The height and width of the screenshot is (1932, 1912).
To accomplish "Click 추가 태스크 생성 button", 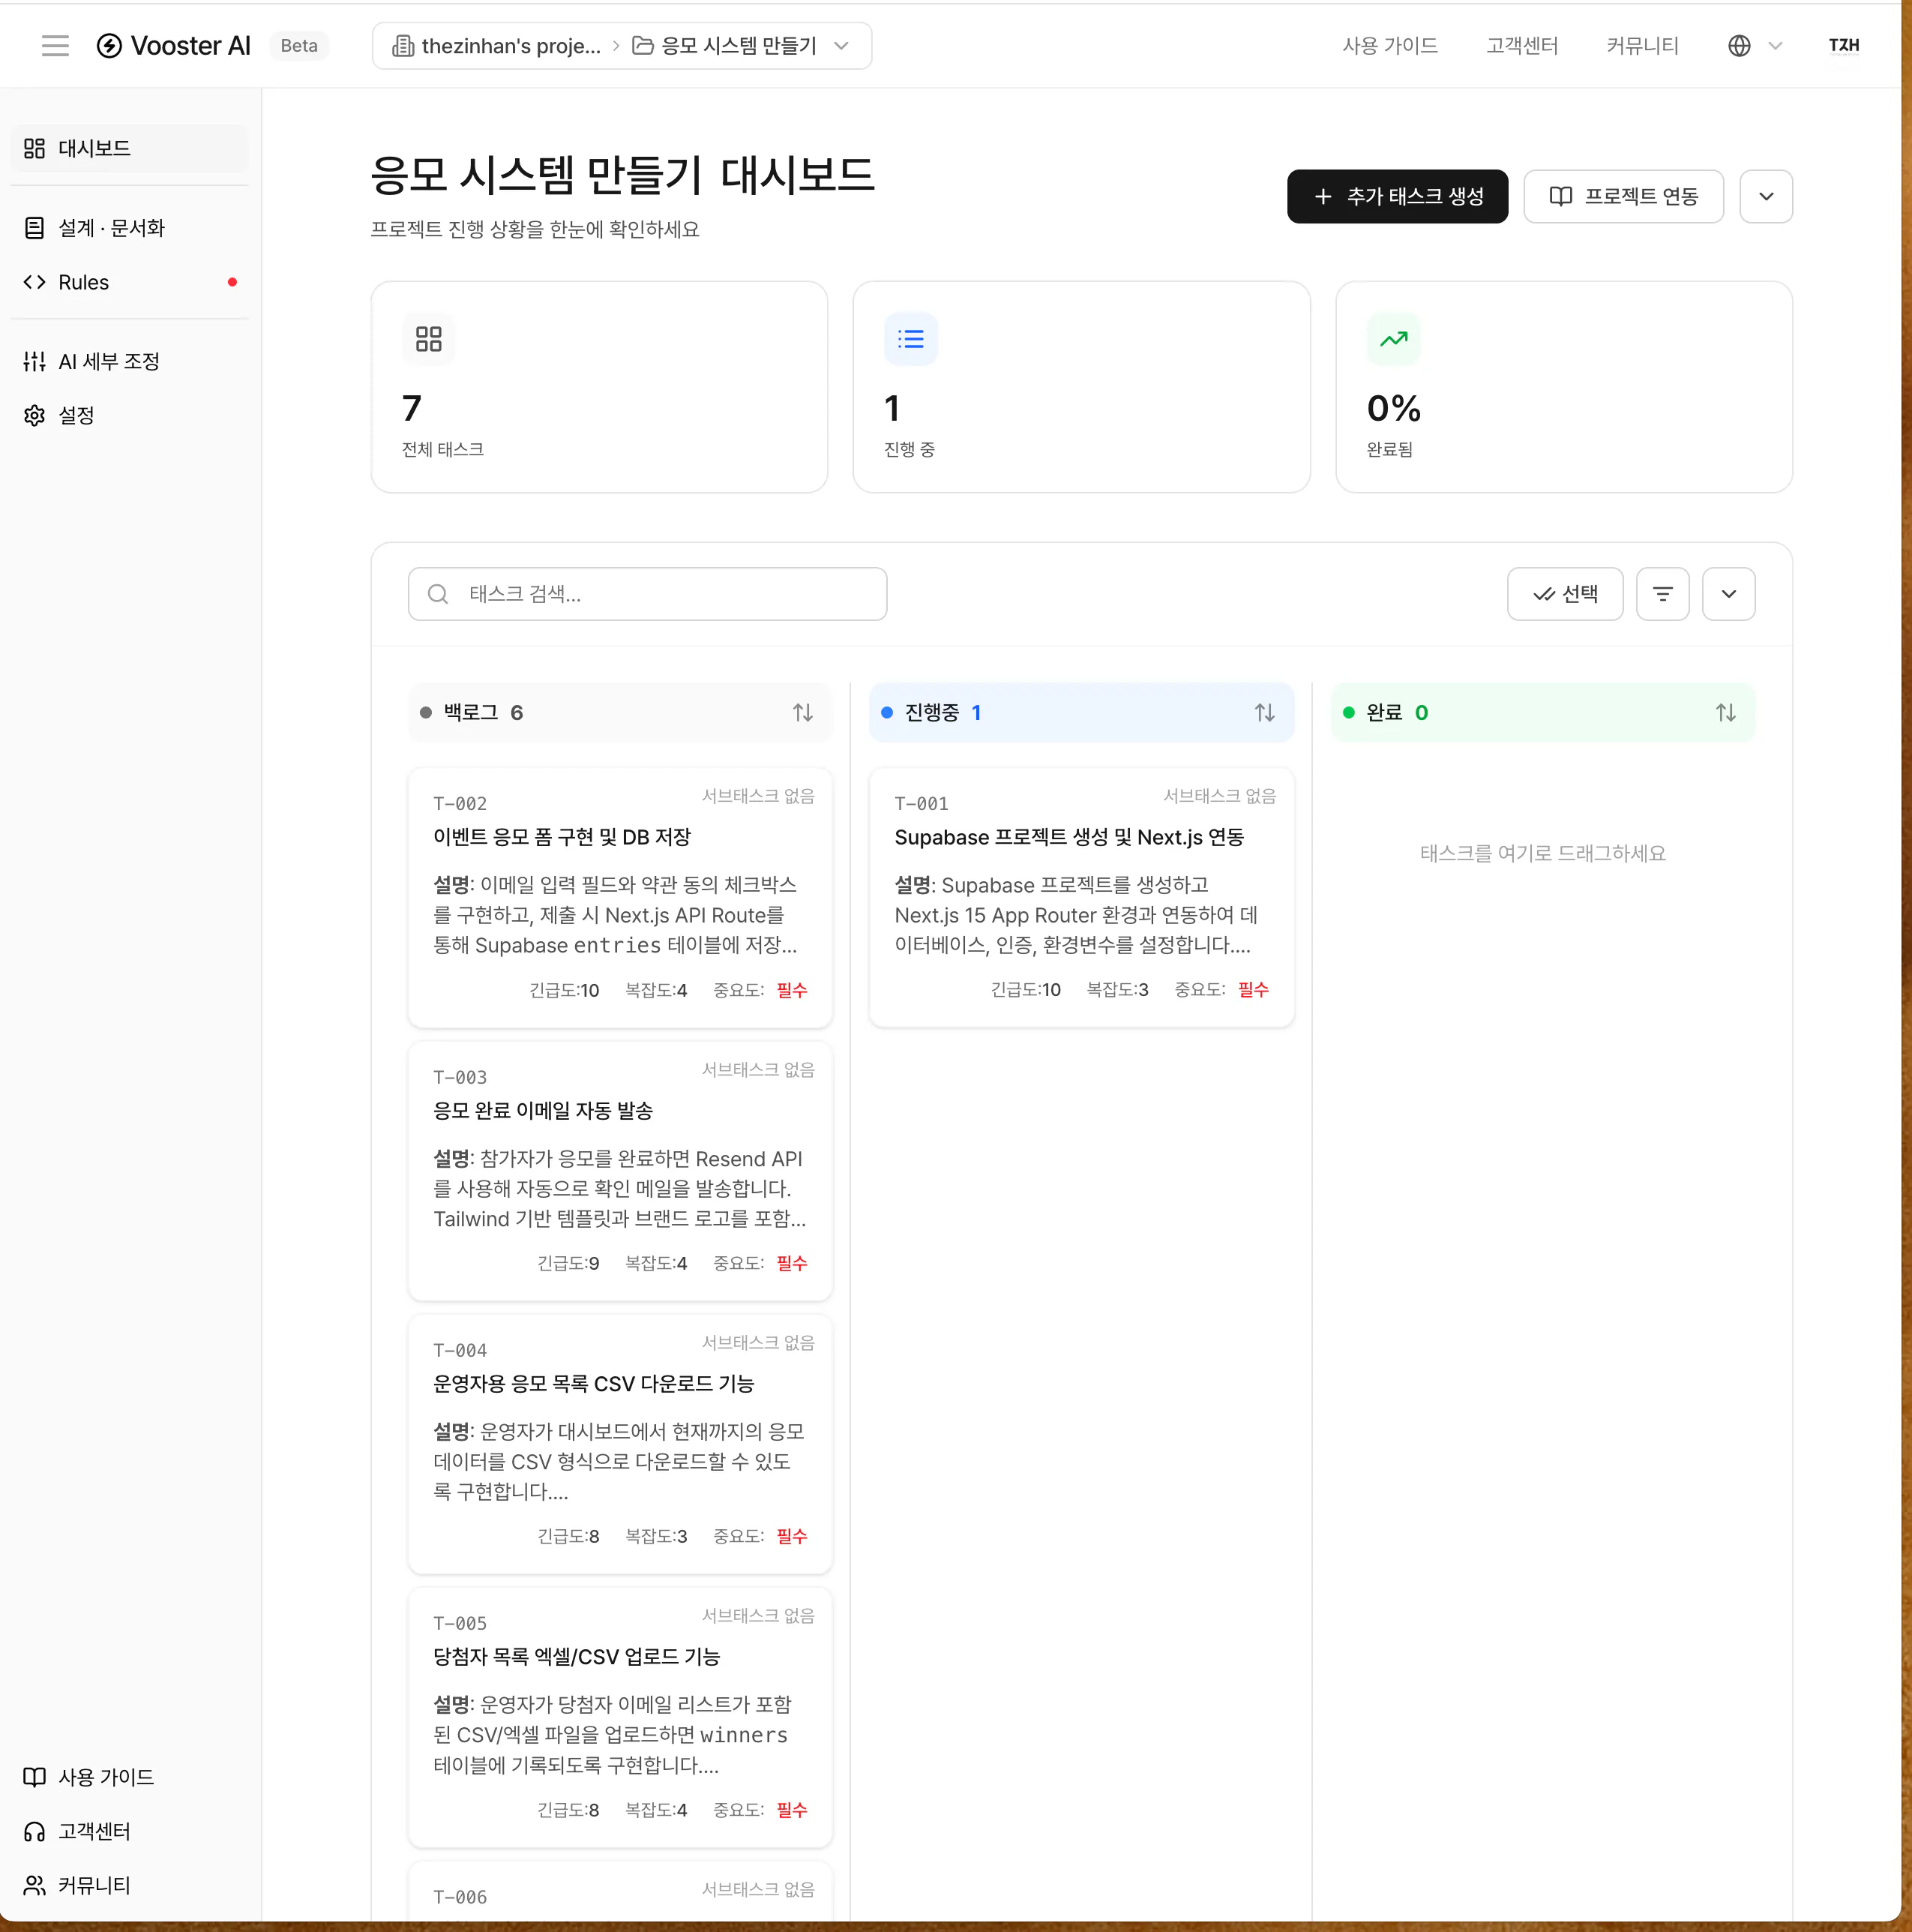I will 1397,196.
